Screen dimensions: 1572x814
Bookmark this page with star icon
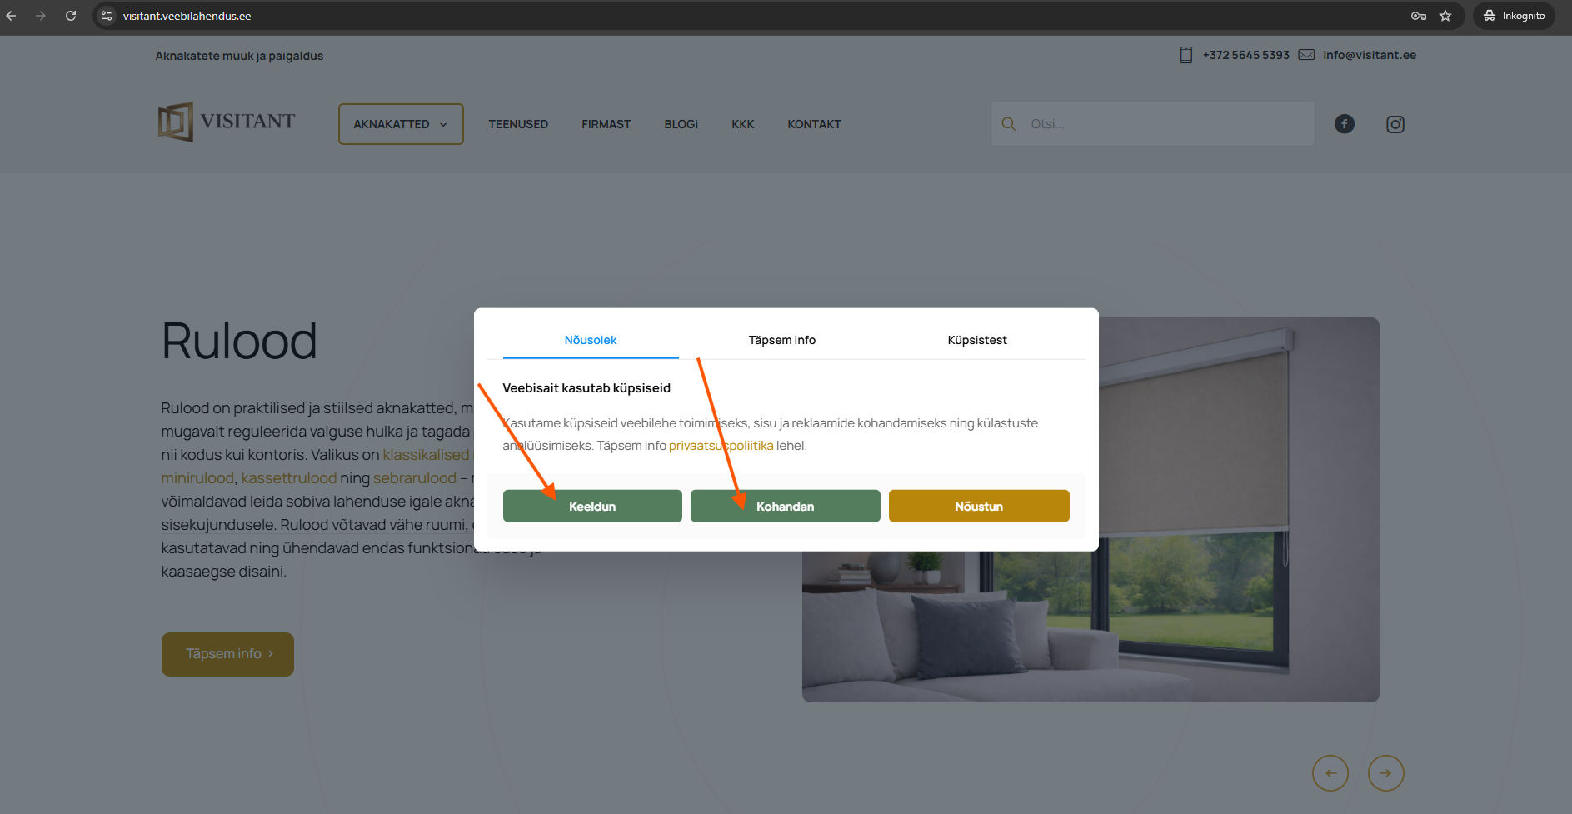(1445, 16)
